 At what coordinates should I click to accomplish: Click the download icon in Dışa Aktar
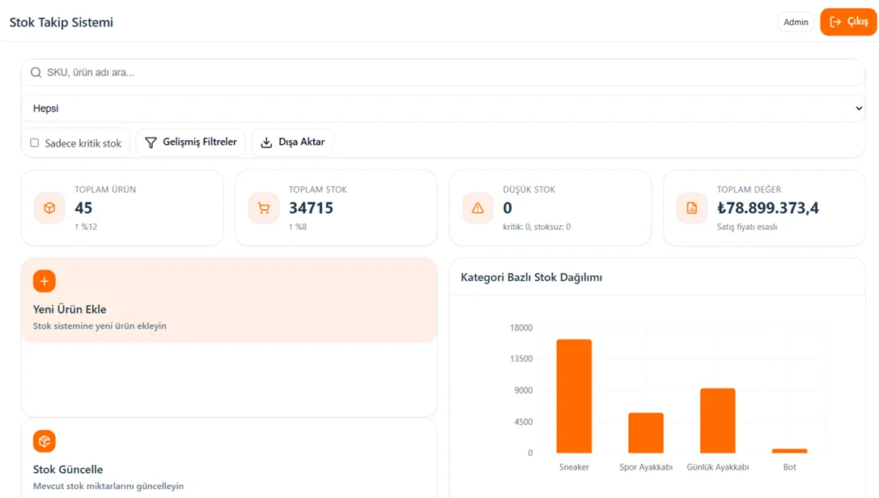pyautogui.click(x=266, y=143)
